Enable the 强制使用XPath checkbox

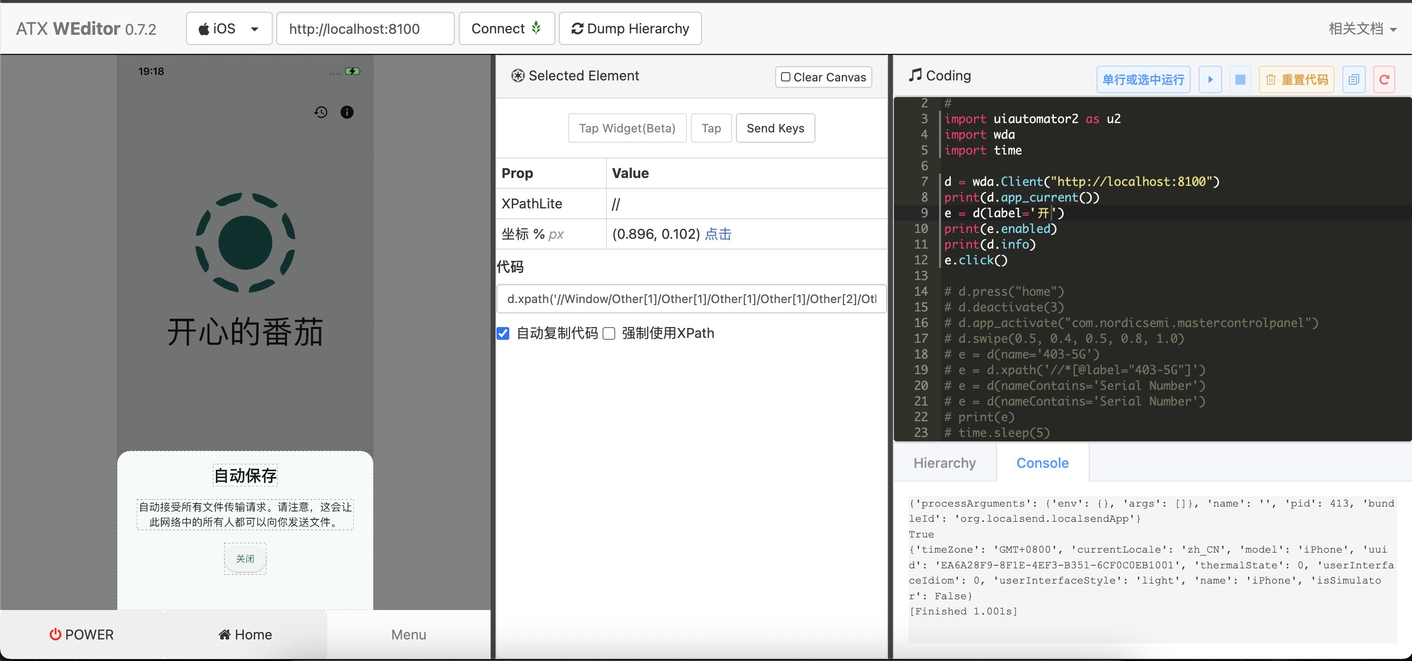[609, 333]
